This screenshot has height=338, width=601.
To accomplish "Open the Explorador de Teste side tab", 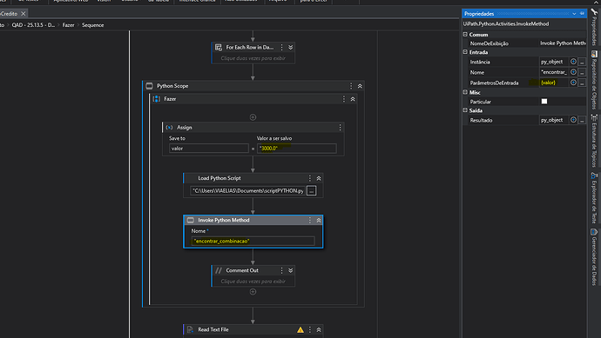I will point(594,198).
